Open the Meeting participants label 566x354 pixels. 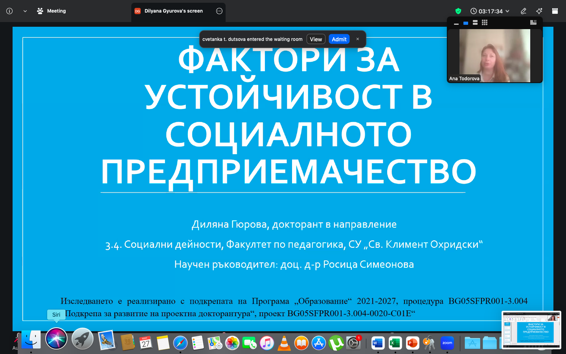(x=51, y=11)
